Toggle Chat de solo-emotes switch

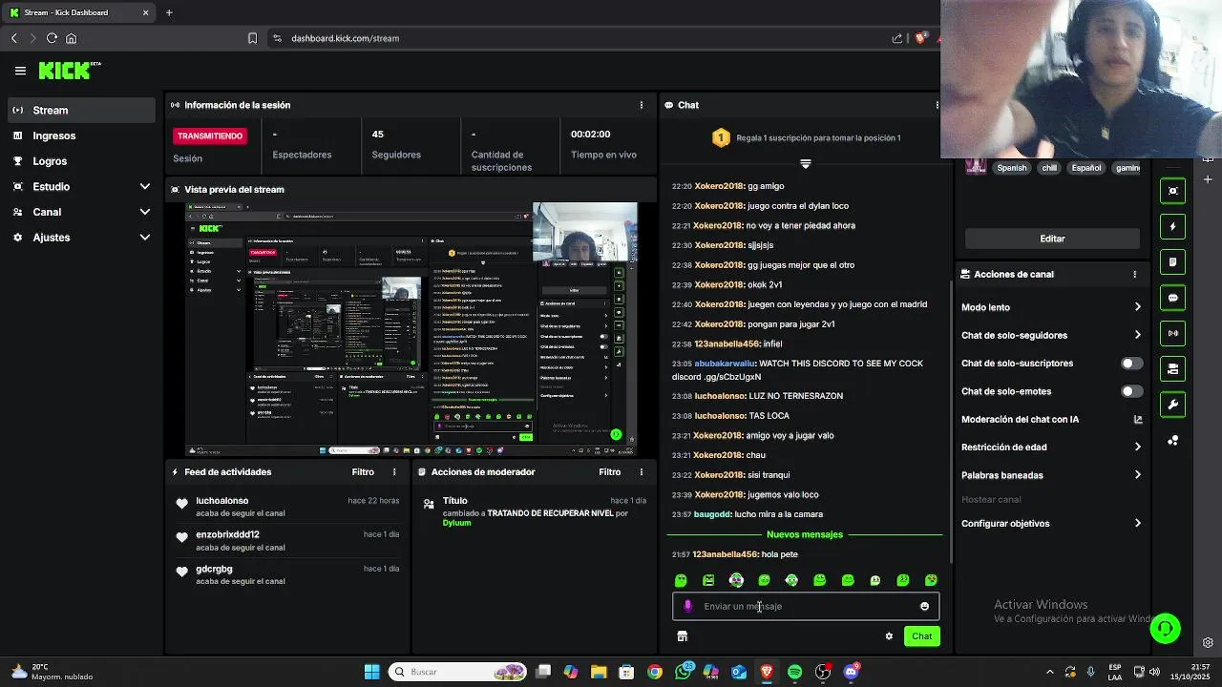1131,391
